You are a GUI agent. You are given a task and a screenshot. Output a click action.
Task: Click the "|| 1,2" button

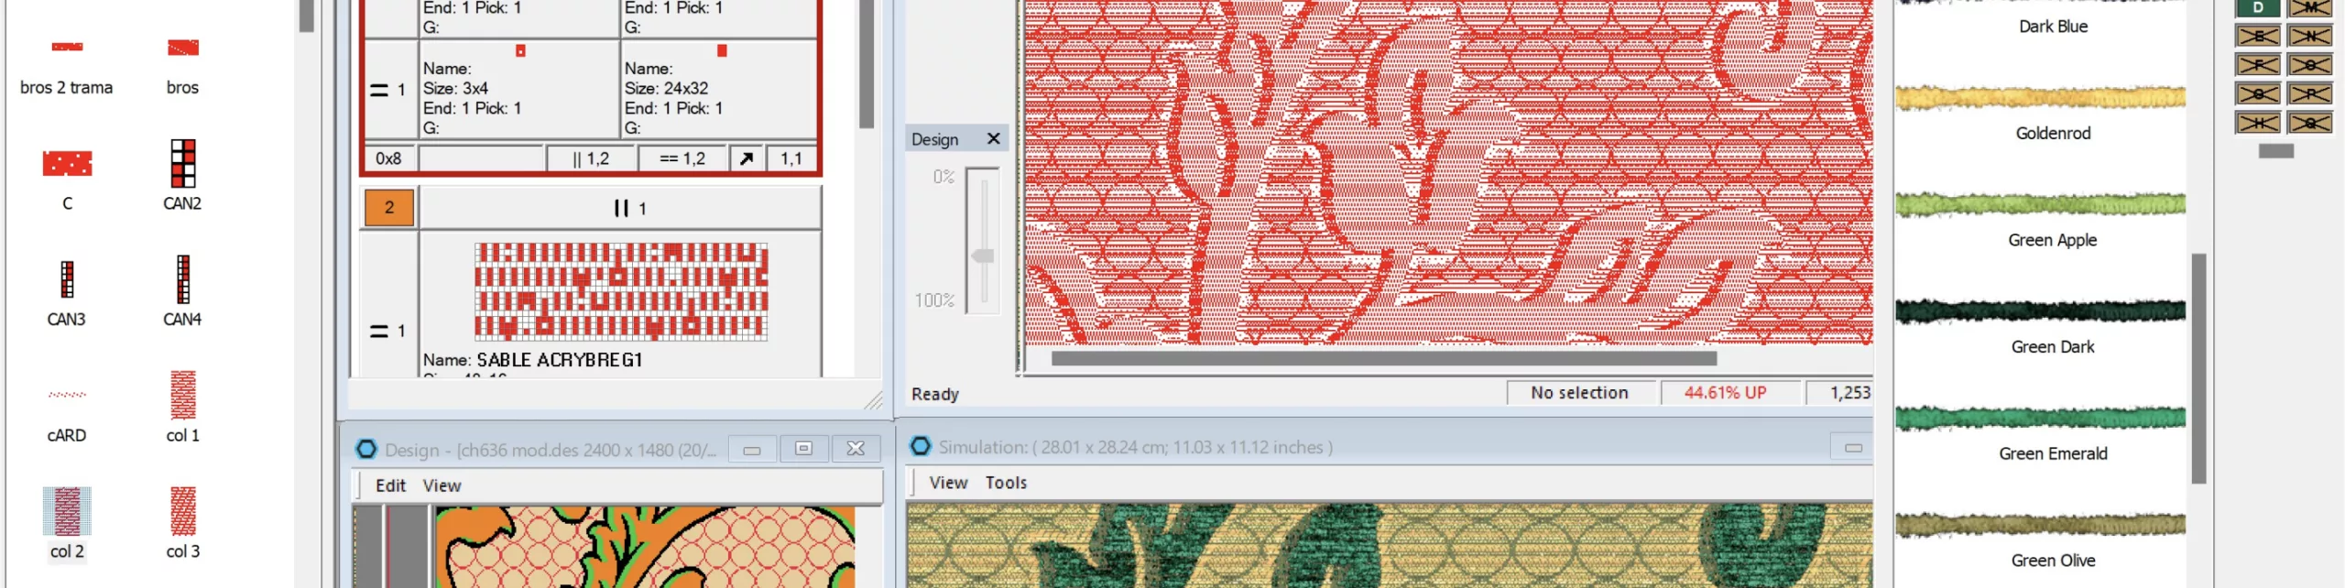pos(591,158)
